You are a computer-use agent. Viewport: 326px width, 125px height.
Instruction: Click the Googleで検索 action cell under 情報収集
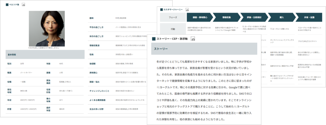tap(226, 29)
